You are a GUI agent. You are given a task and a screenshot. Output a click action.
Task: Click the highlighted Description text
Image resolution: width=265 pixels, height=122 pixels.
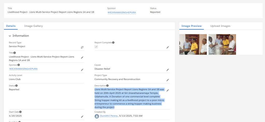tap(129, 98)
